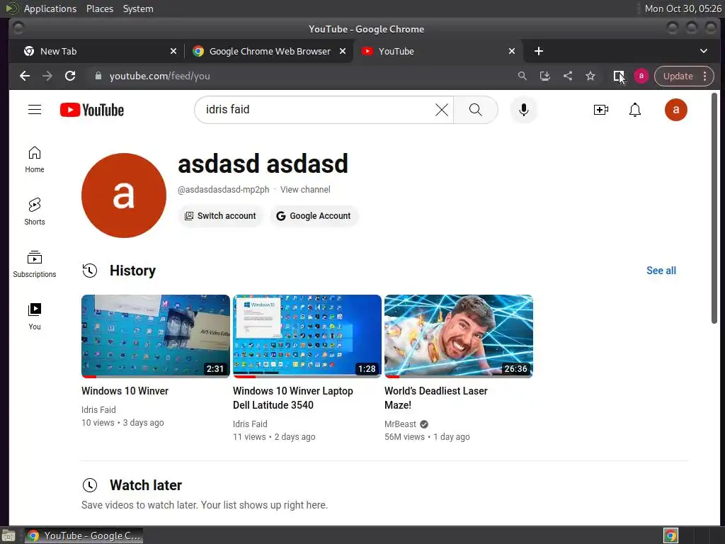The width and height of the screenshot is (725, 544).
Task: Open the 26:36 MrBeast thumbnail
Action: click(x=459, y=336)
